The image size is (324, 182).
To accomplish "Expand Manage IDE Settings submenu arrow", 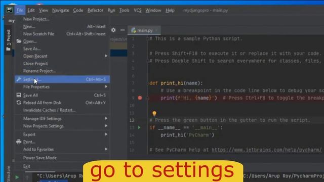I will click(106, 118).
